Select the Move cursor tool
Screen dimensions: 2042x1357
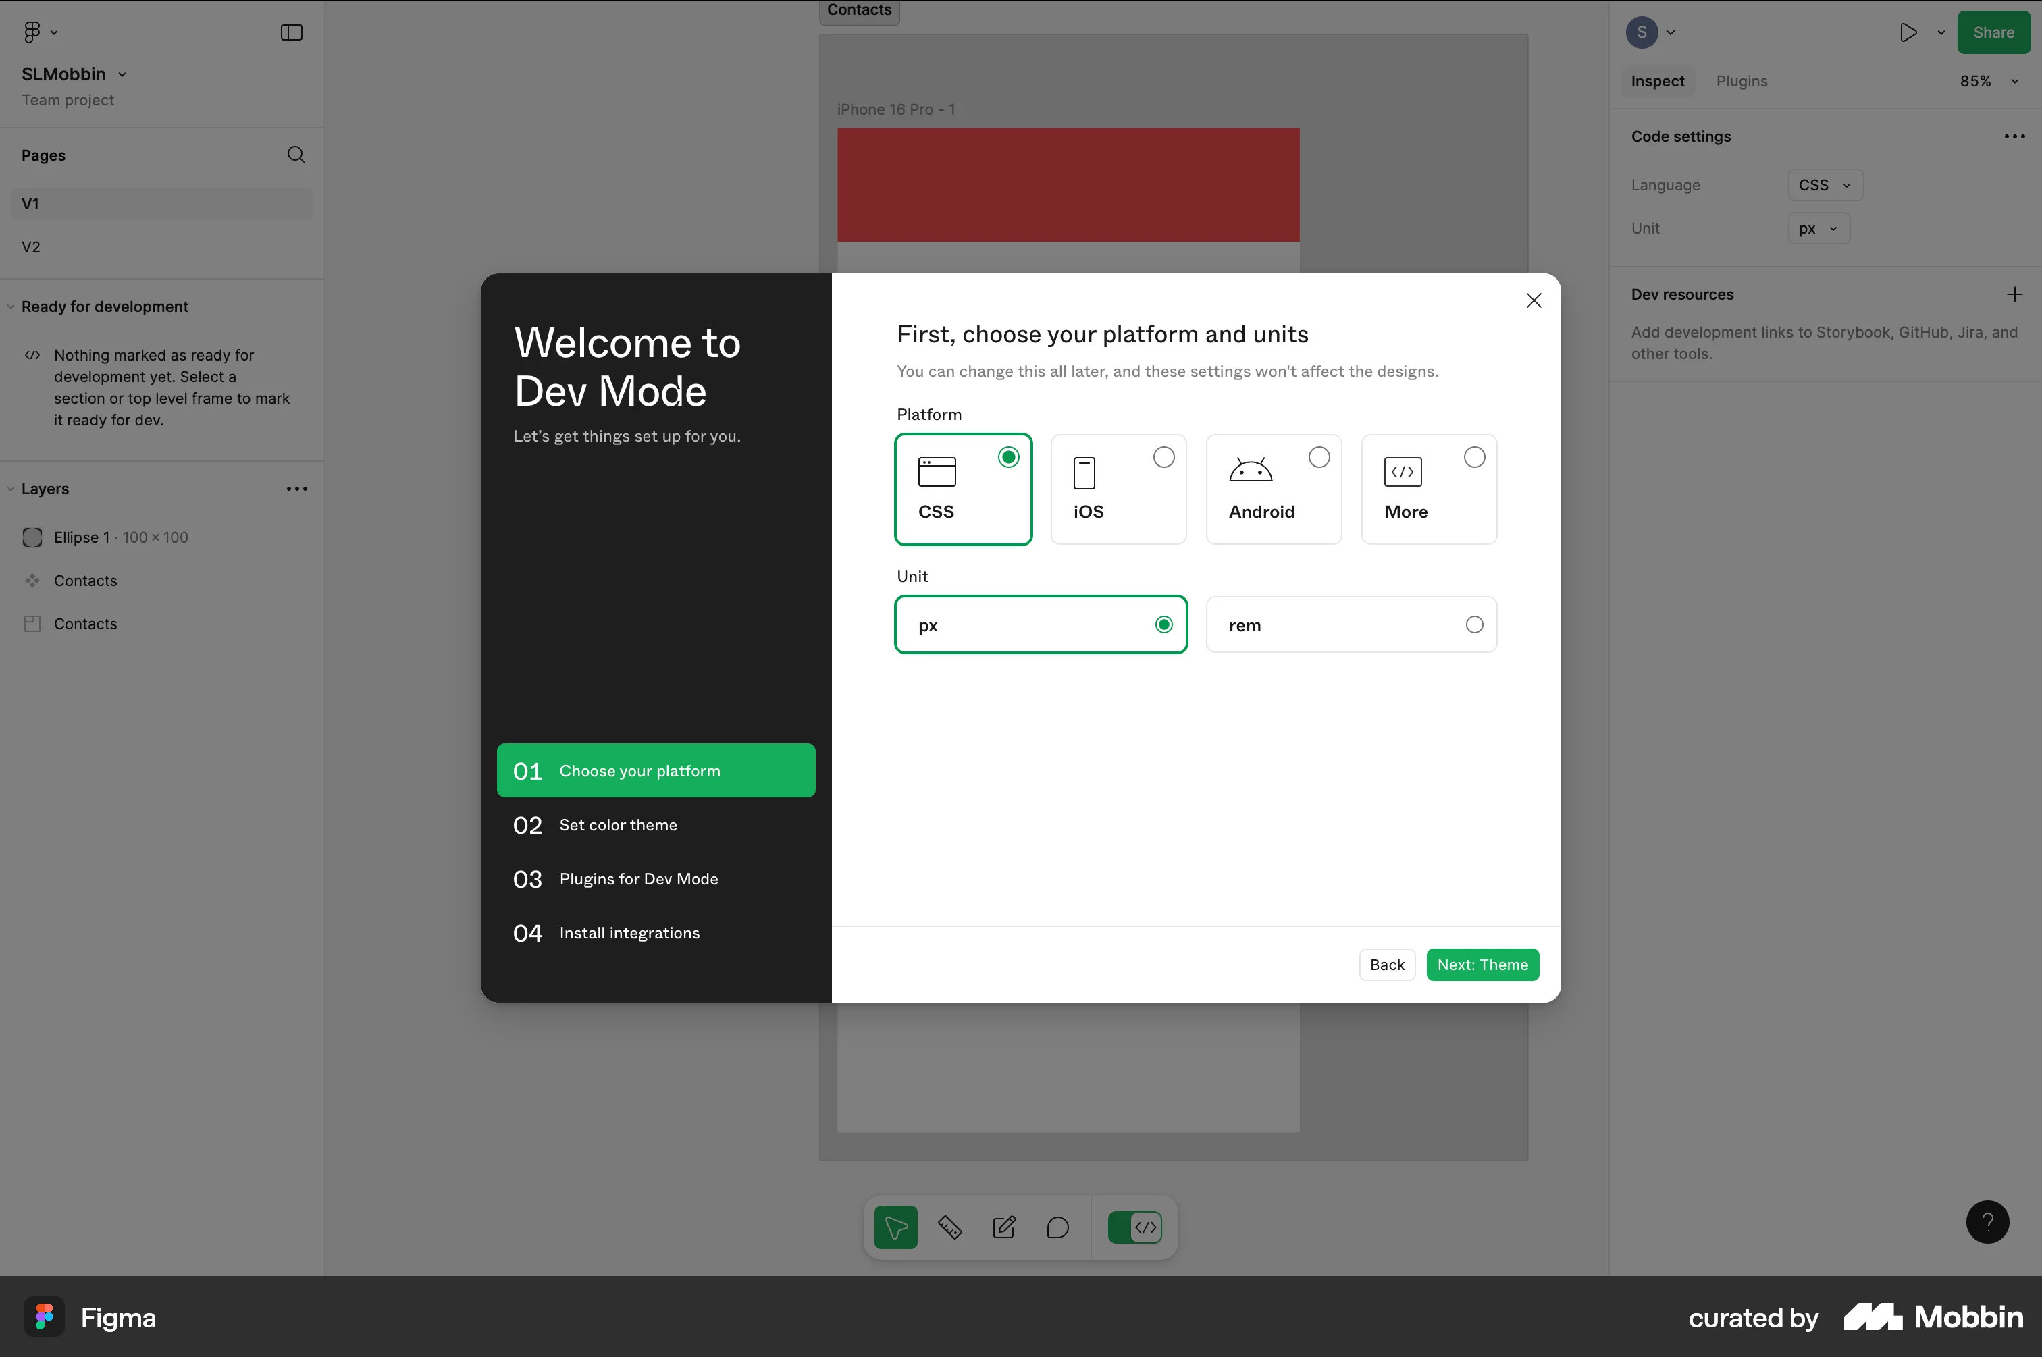pos(896,1227)
